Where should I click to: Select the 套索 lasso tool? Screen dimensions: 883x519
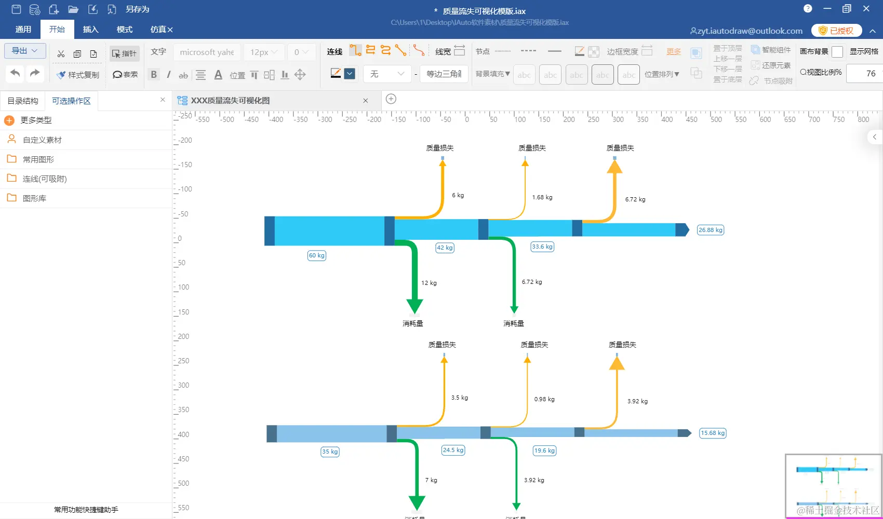point(125,75)
